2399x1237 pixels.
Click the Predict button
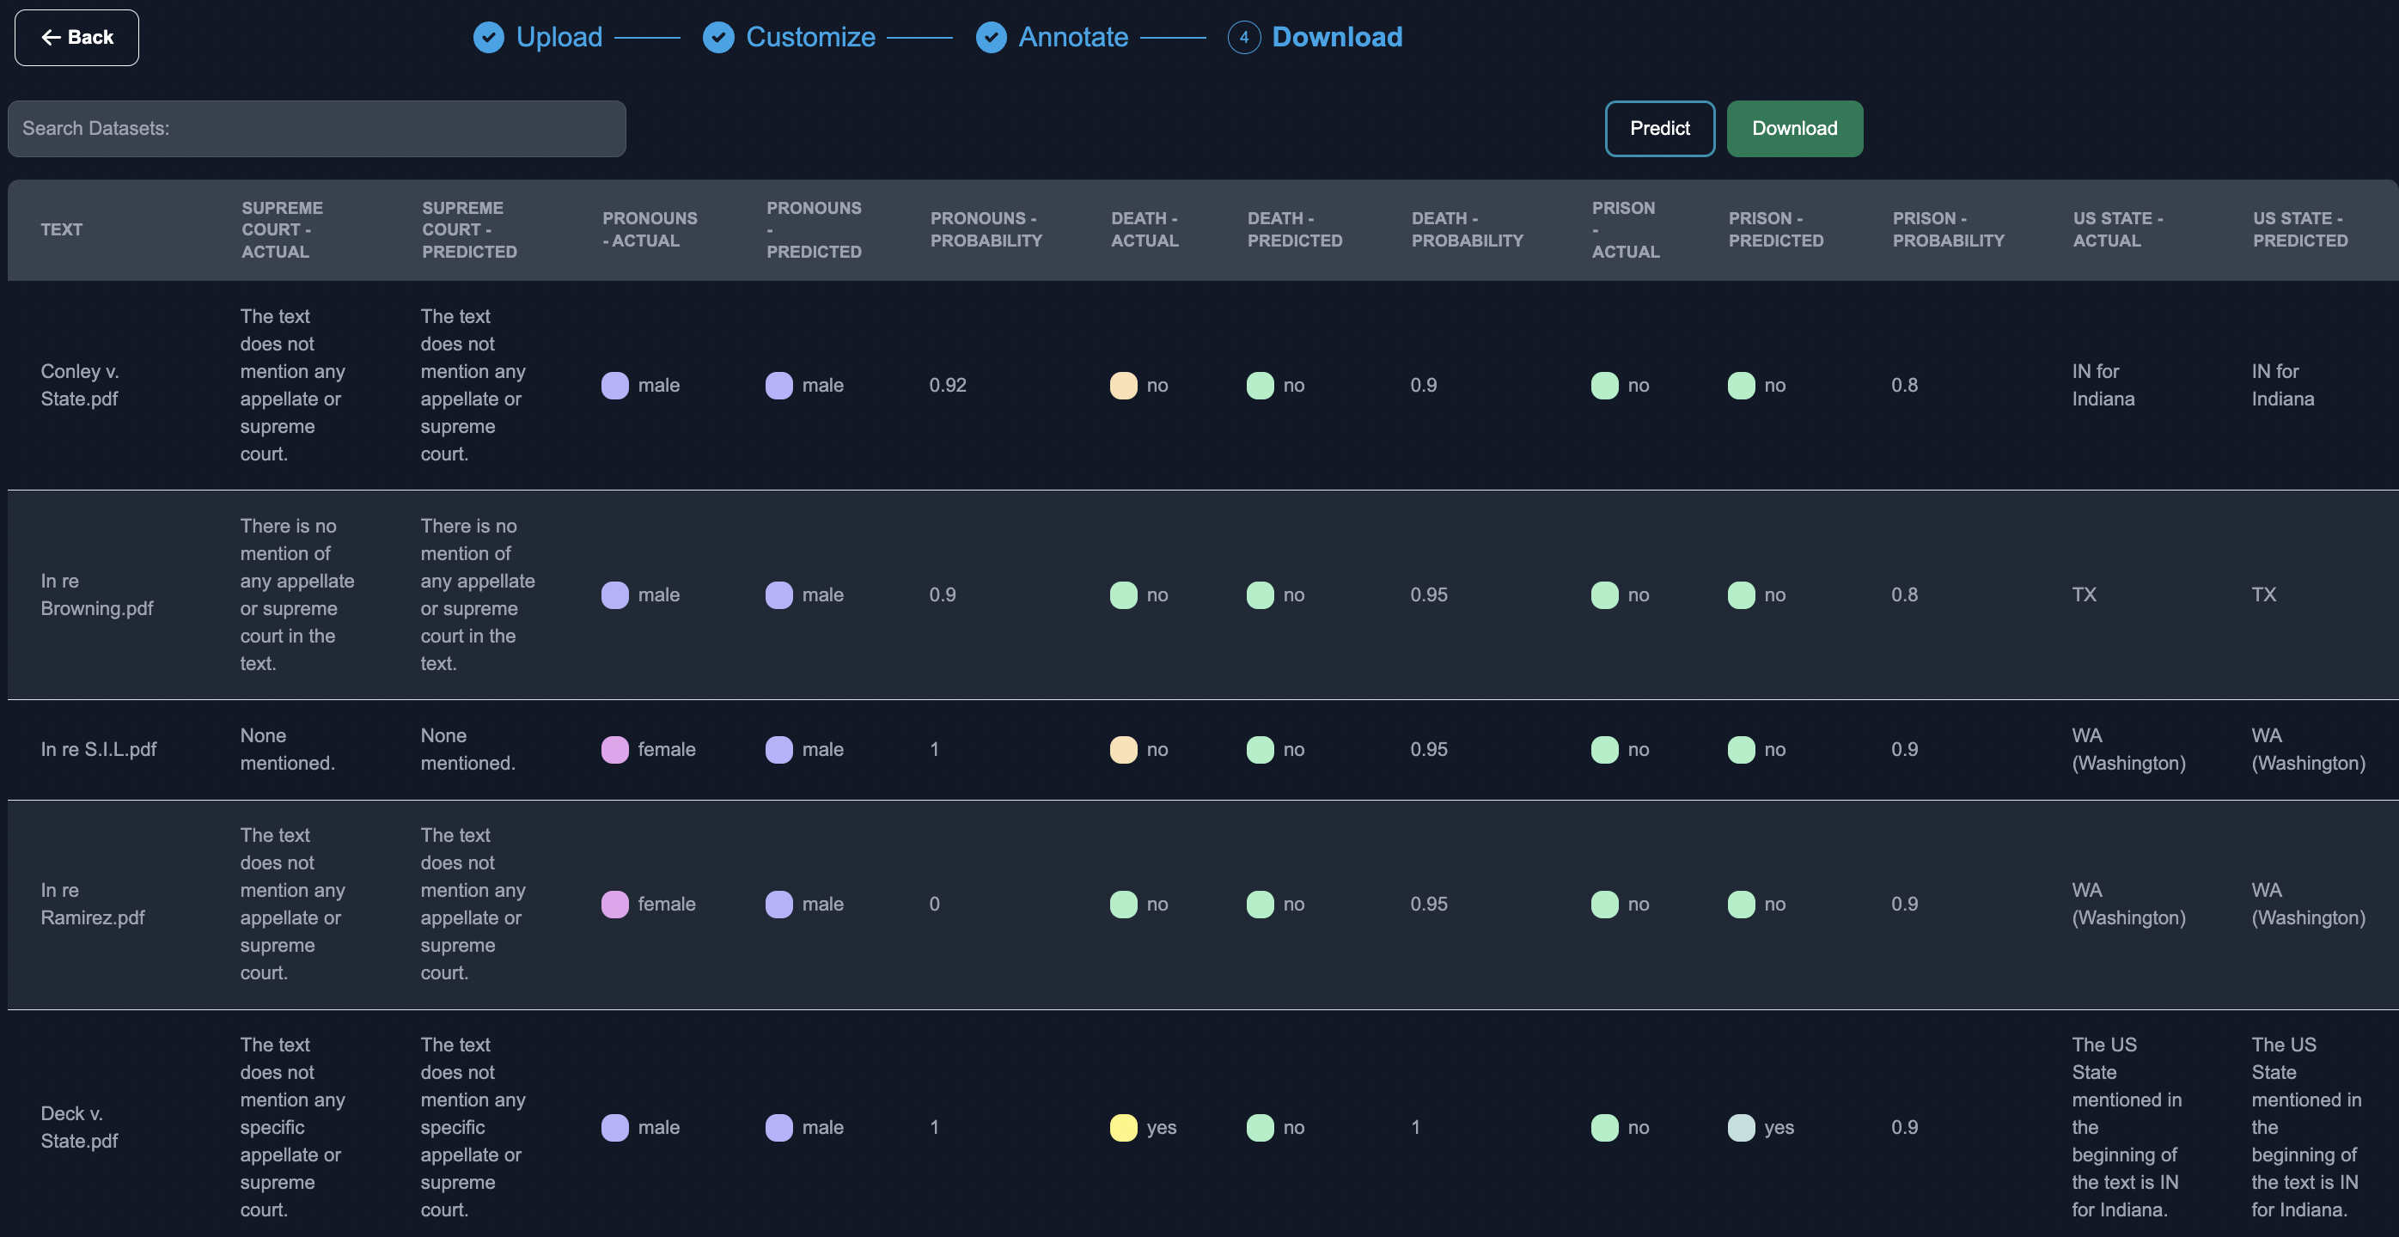[x=1659, y=129]
